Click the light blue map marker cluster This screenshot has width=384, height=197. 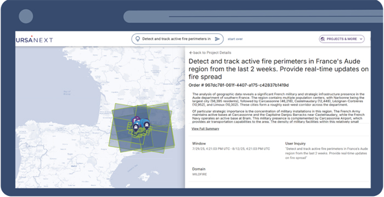(x=145, y=121)
